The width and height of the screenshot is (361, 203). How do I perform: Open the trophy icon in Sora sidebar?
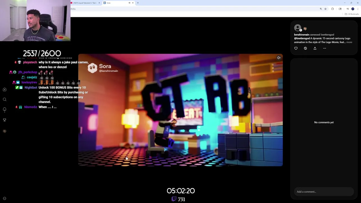pos(5,120)
